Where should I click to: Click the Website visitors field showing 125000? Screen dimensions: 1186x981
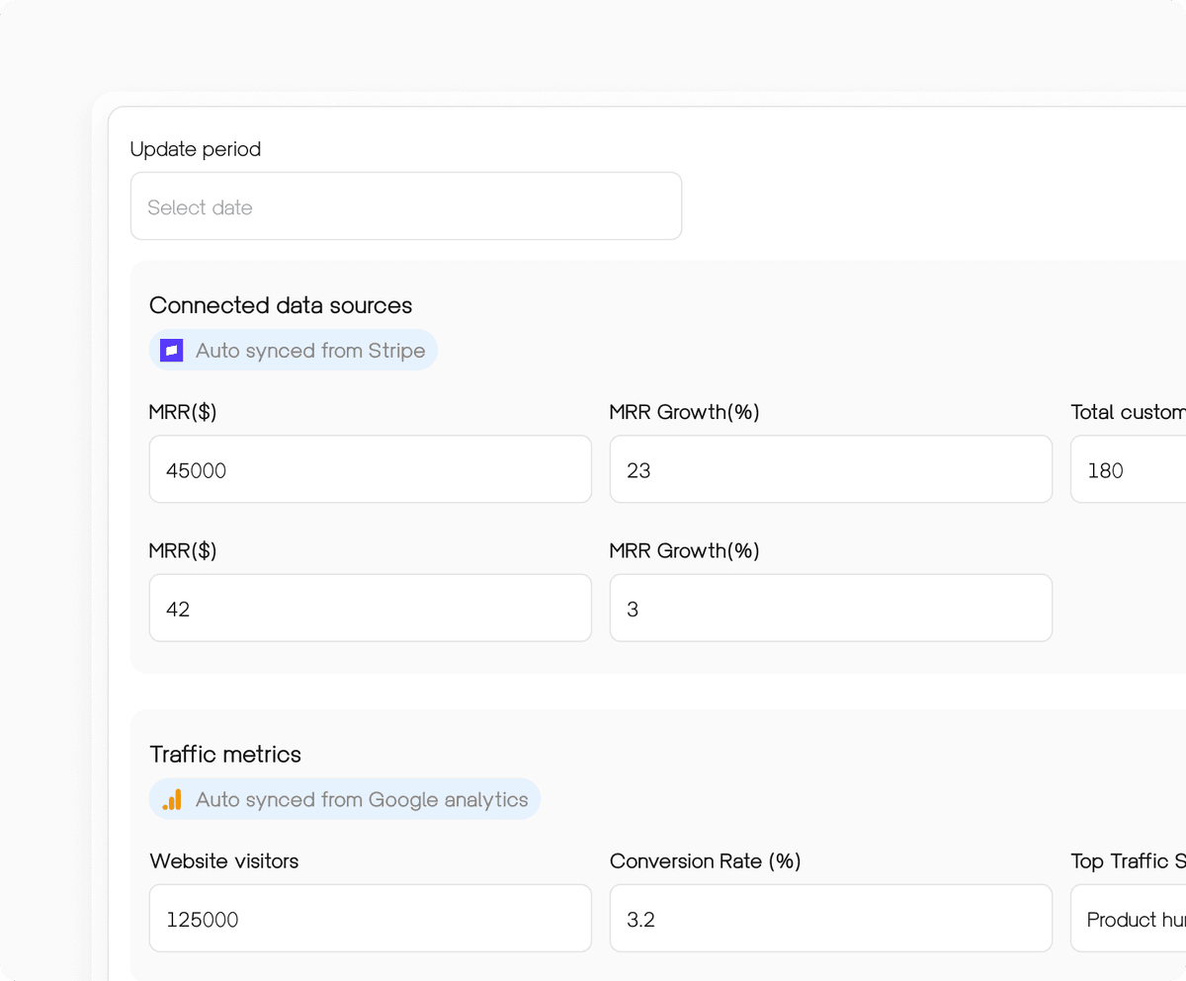point(370,918)
